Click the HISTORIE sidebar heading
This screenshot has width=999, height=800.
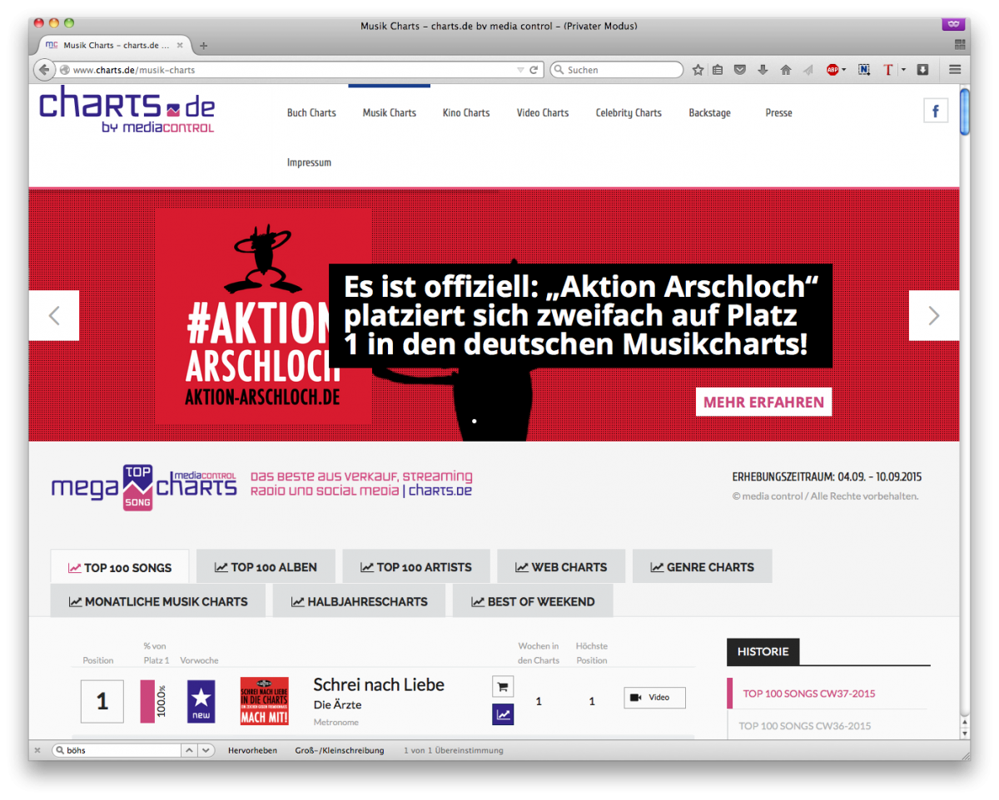point(763,652)
